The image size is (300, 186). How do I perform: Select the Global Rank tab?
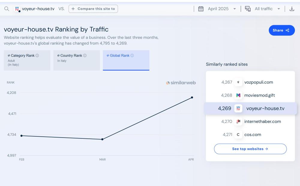pyautogui.click(x=126, y=60)
